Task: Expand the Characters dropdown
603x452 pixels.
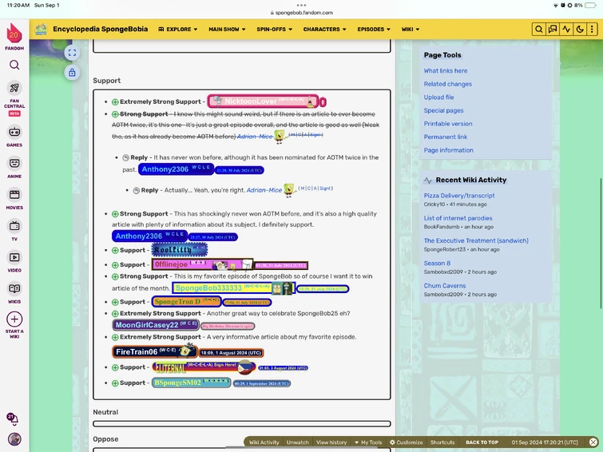Action: 324,30
